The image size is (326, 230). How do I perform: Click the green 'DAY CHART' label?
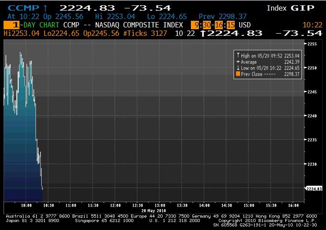tap(41, 25)
